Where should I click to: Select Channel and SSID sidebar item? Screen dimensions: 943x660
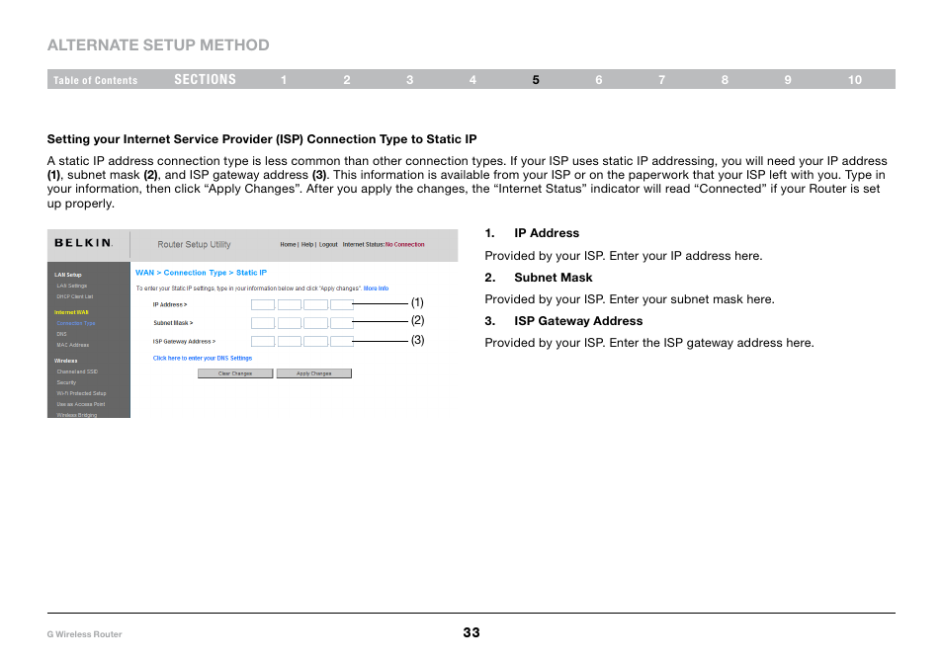click(77, 371)
